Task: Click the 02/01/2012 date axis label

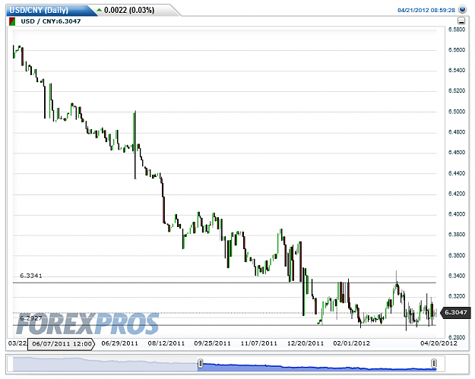Action: 352,343
